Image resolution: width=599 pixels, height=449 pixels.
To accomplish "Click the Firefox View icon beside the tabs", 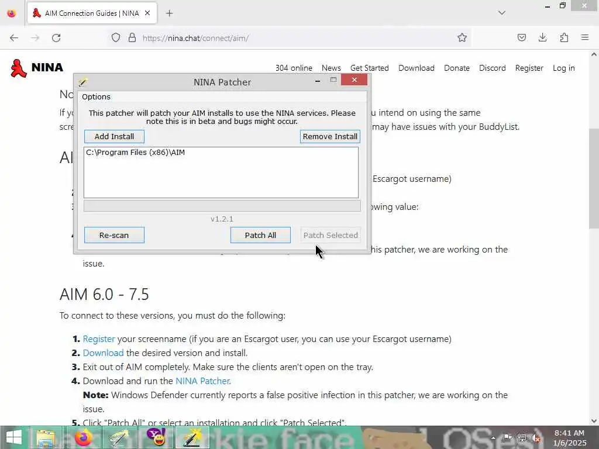I will tap(12, 13).
